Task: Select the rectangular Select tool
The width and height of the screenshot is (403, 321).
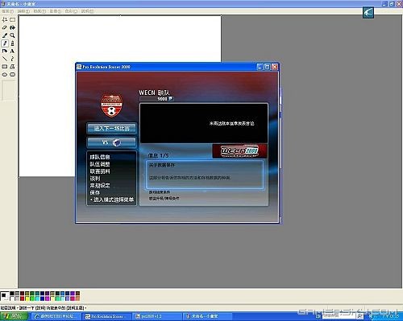Action: [12, 19]
